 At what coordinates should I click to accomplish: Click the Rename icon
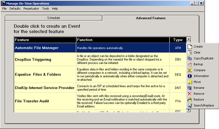(190, 88)
